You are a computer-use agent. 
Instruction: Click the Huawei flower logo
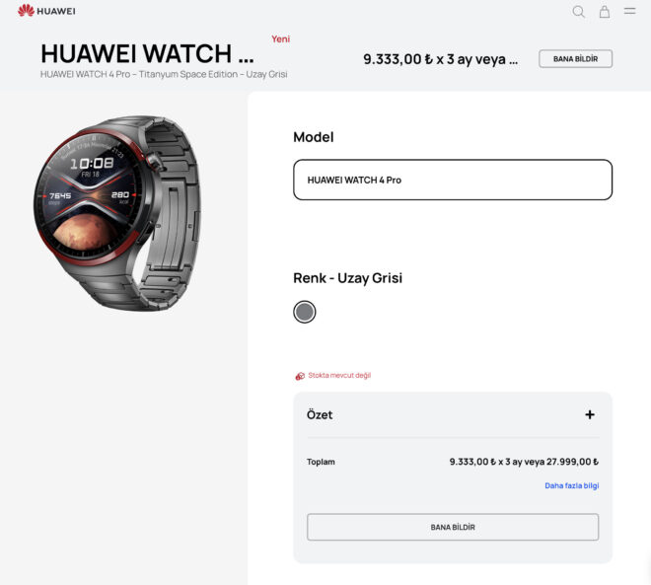coord(26,11)
